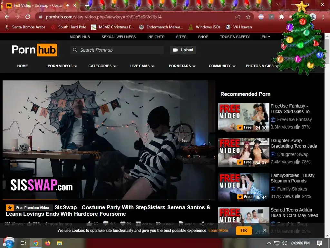Open the Endermanch Malwa... bookmark
This screenshot has width=330, height=248.
coord(161,27)
